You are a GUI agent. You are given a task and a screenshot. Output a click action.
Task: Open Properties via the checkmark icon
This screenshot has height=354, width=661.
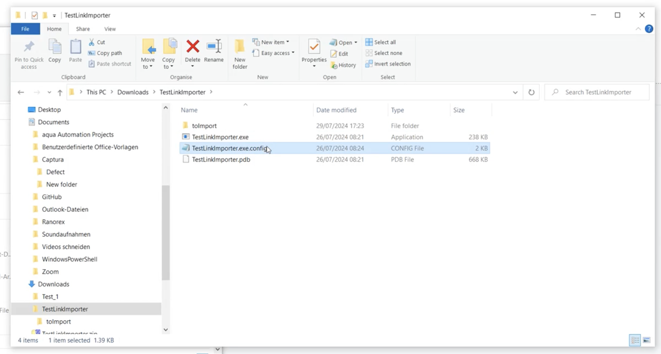pyautogui.click(x=314, y=47)
